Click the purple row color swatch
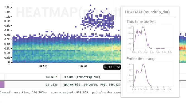The height and width of the screenshot is (104, 186). click(2, 84)
